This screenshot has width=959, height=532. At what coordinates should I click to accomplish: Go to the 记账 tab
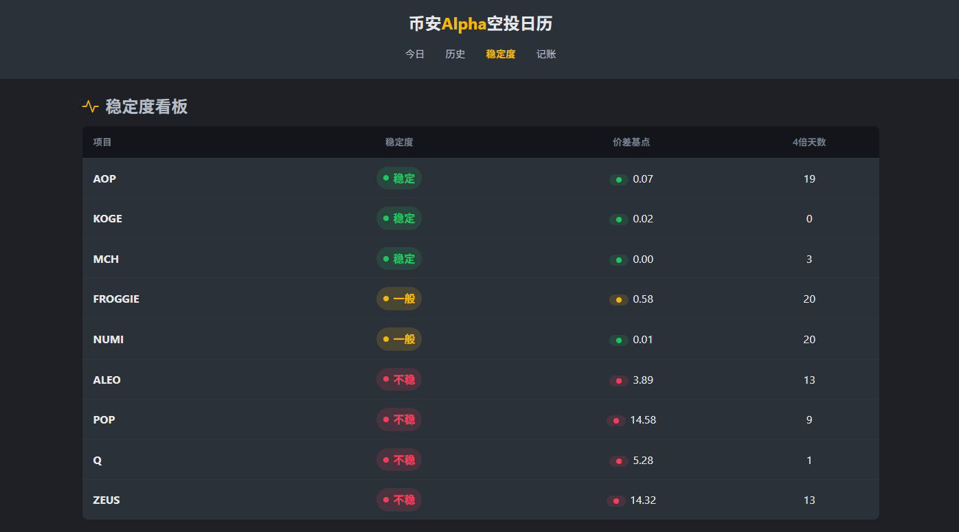click(x=546, y=54)
